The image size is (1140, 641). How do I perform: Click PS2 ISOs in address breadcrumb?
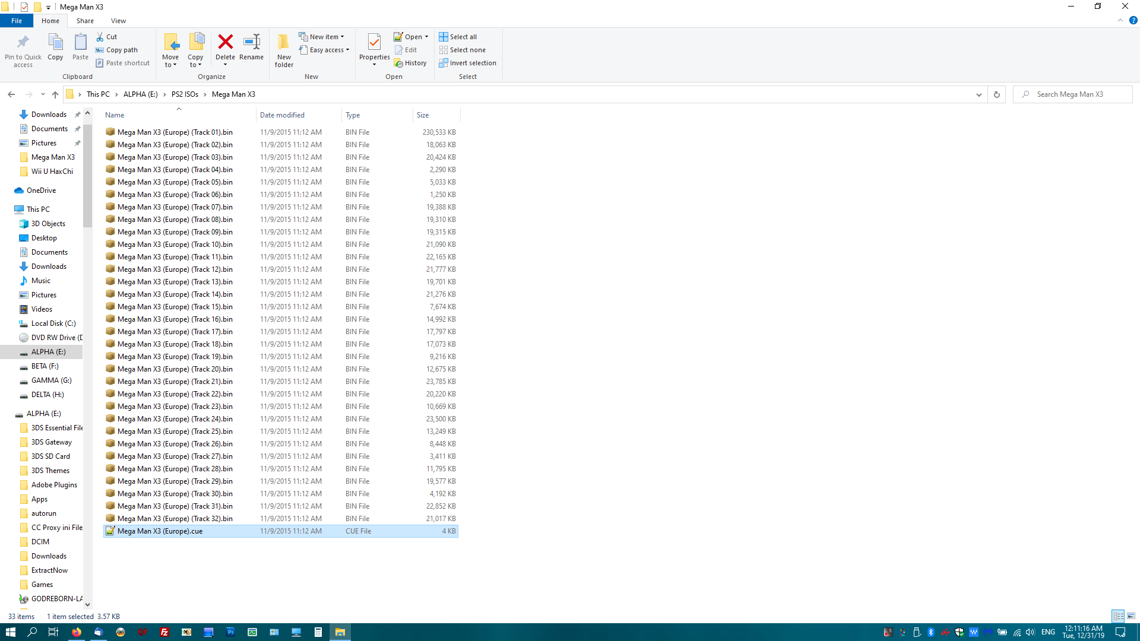tap(185, 94)
